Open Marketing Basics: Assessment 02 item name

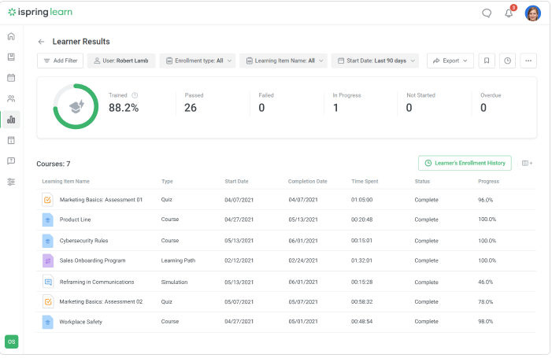pos(101,301)
